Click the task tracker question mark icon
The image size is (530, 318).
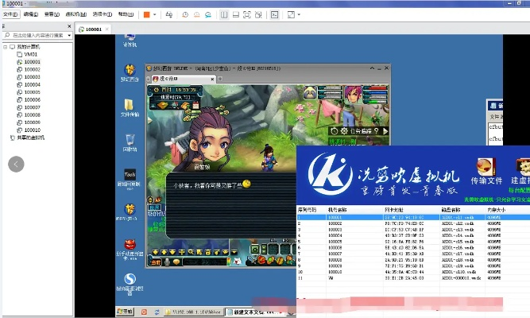376,131
